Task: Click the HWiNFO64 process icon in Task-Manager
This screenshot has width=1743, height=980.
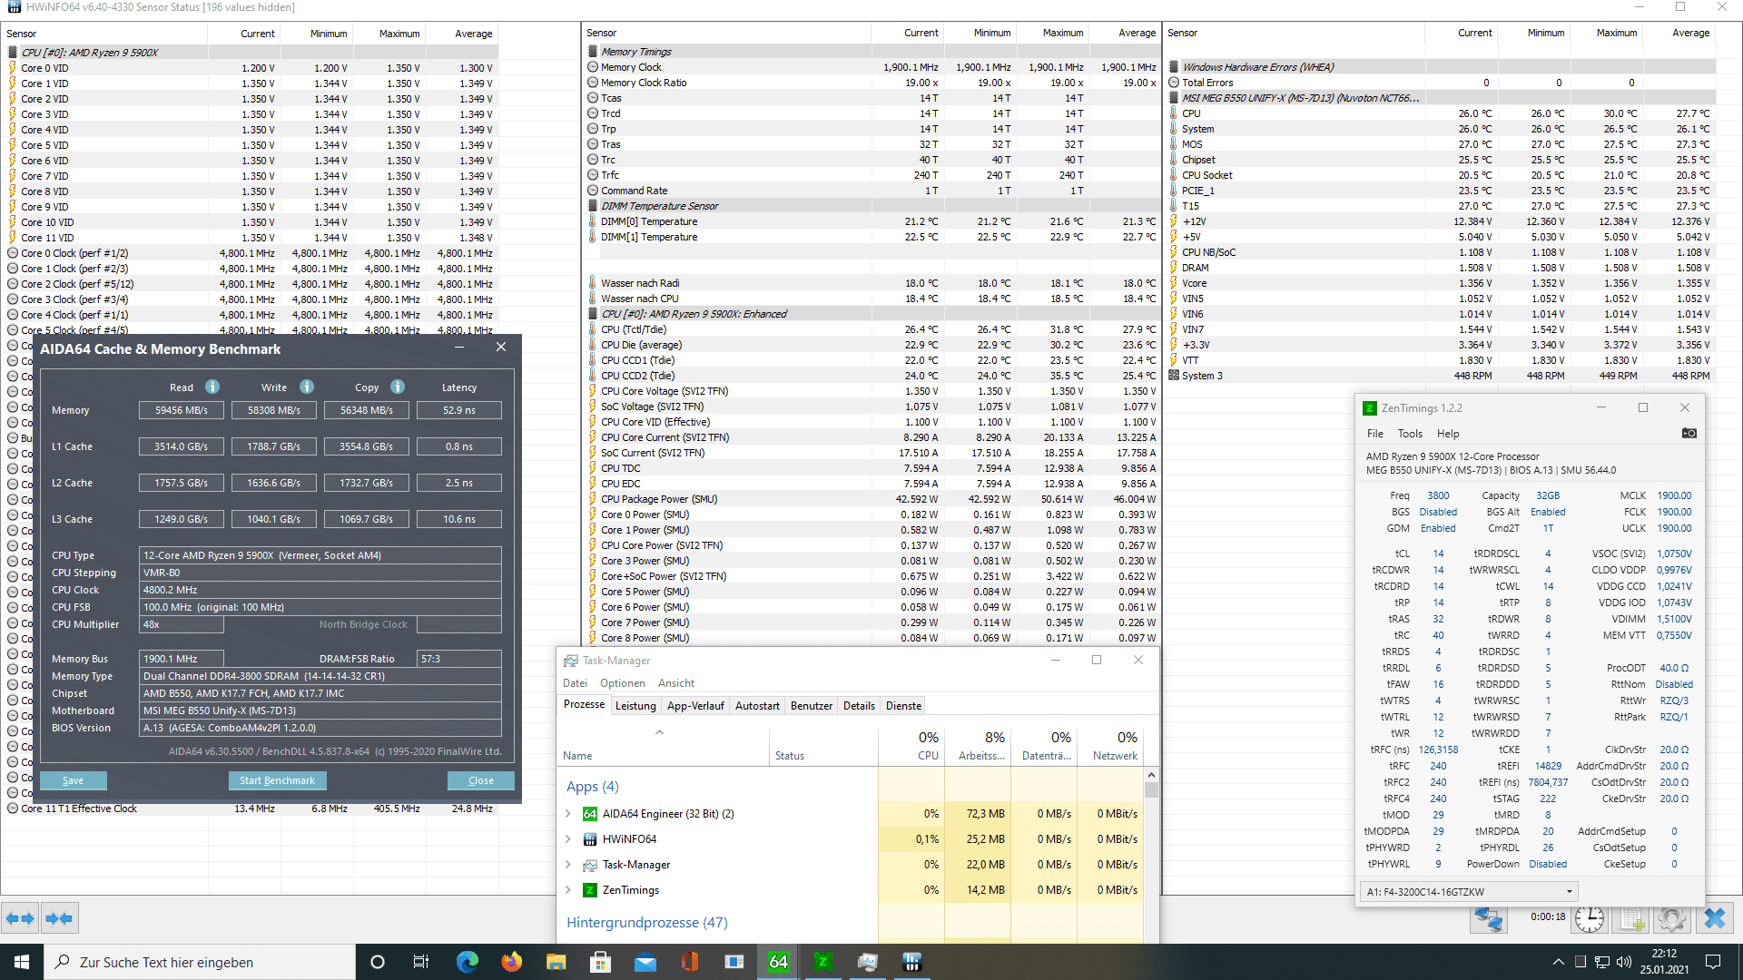Action: 590,839
